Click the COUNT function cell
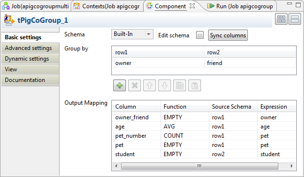Screen dimensions: 304x177 pyautogui.click(x=184, y=136)
